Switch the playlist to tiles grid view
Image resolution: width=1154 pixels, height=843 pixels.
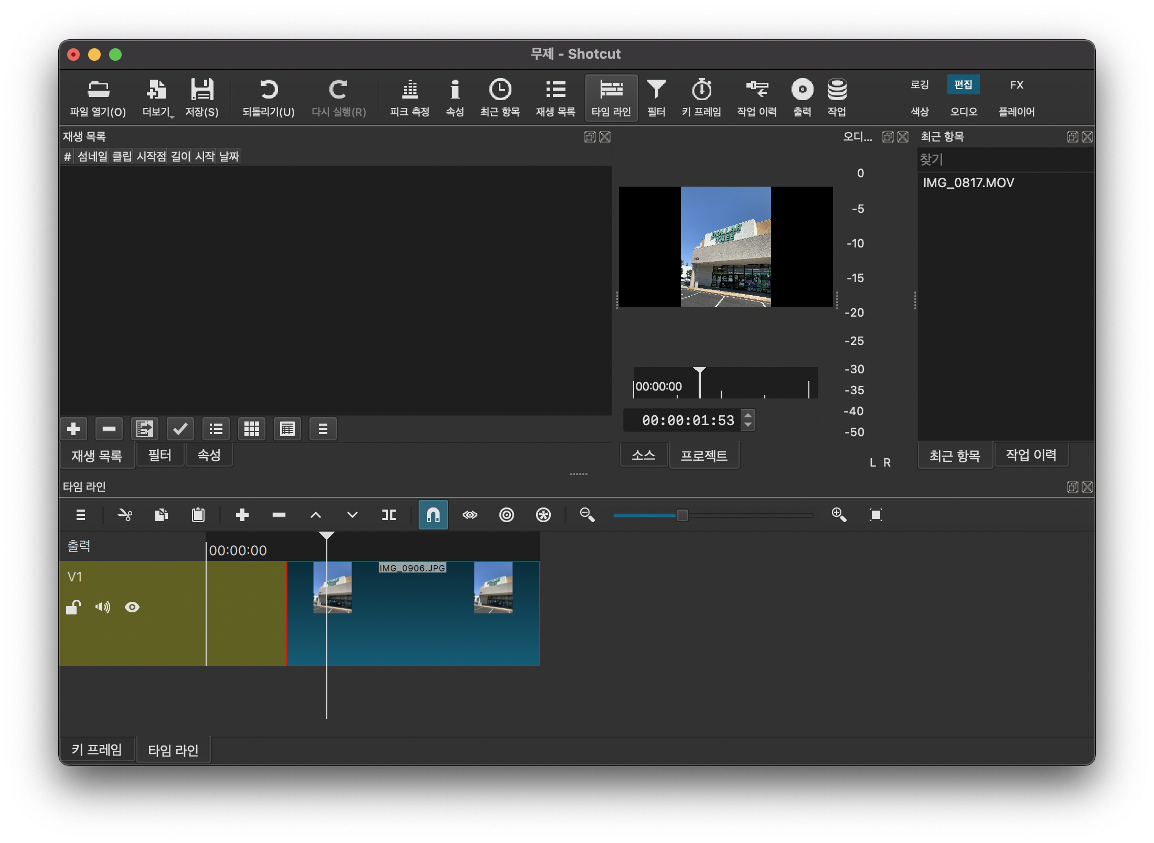(x=252, y=429)
